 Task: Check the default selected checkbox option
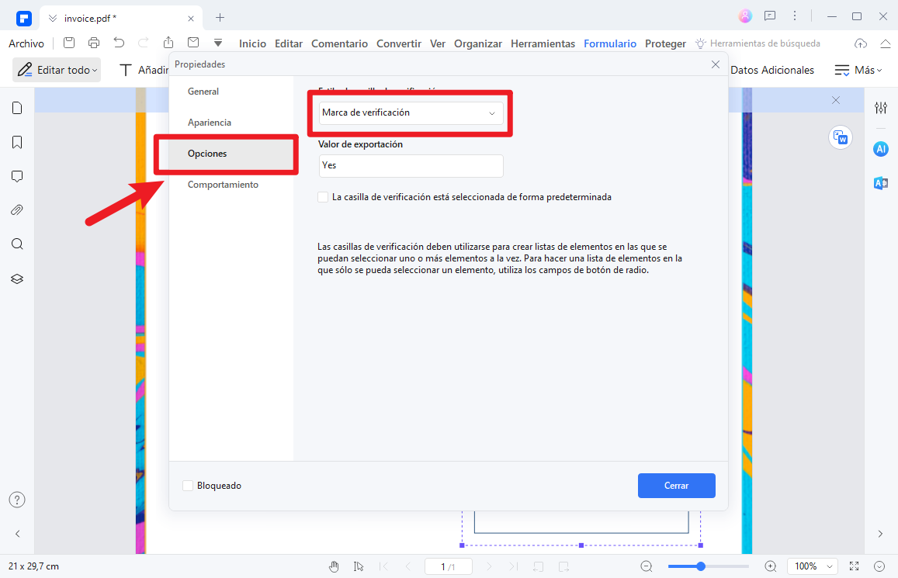[323, 197]
